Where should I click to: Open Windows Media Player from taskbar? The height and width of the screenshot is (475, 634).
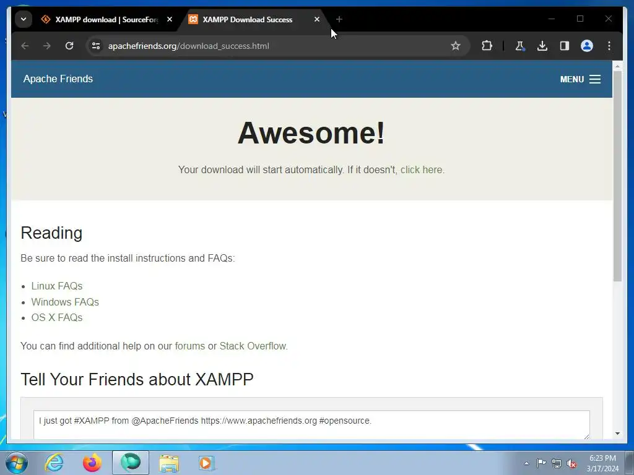206,463
